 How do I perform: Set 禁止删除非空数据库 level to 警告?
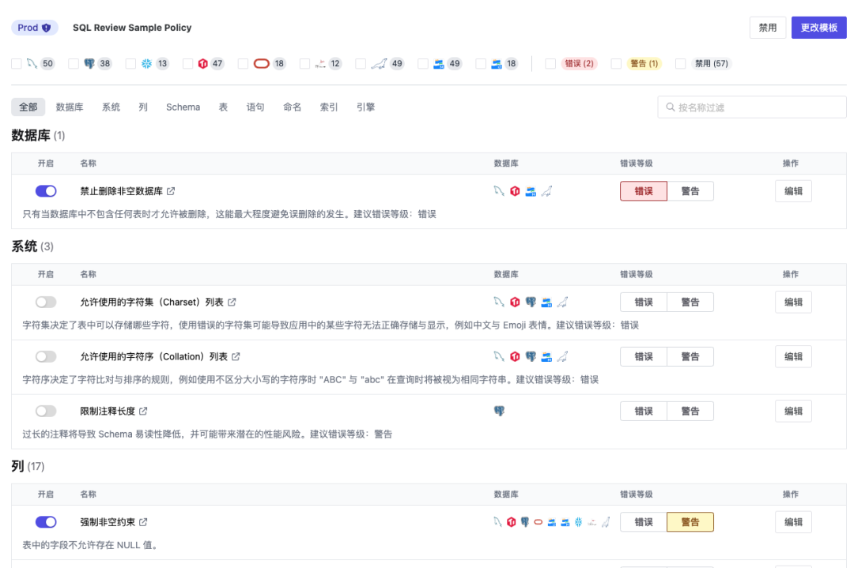(x=690, y=191)
